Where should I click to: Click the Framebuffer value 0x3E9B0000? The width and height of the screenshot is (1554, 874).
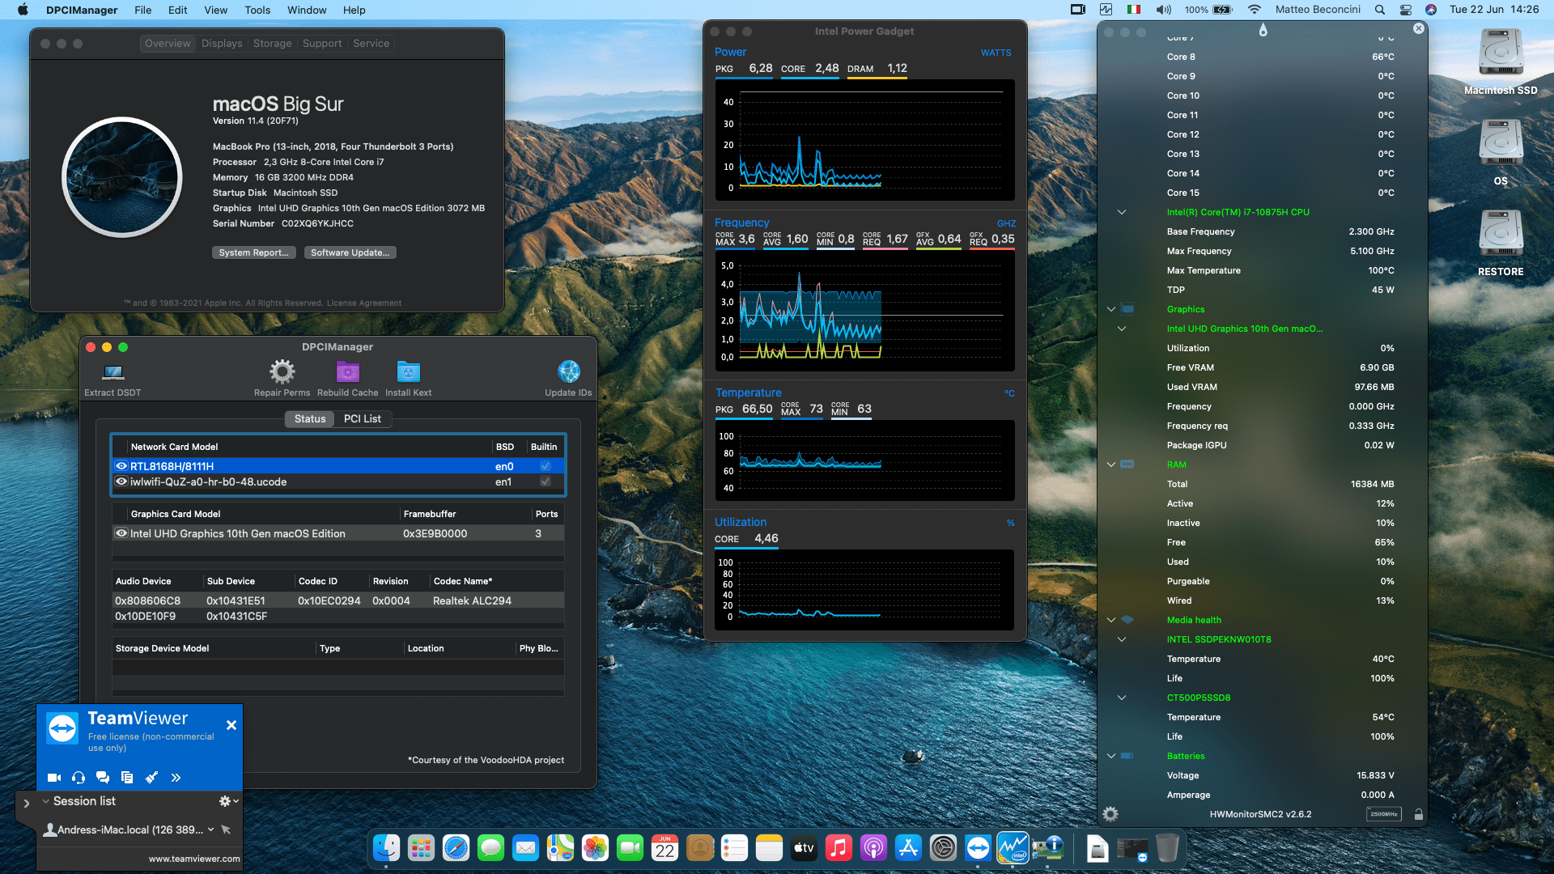tap(435, 533)
